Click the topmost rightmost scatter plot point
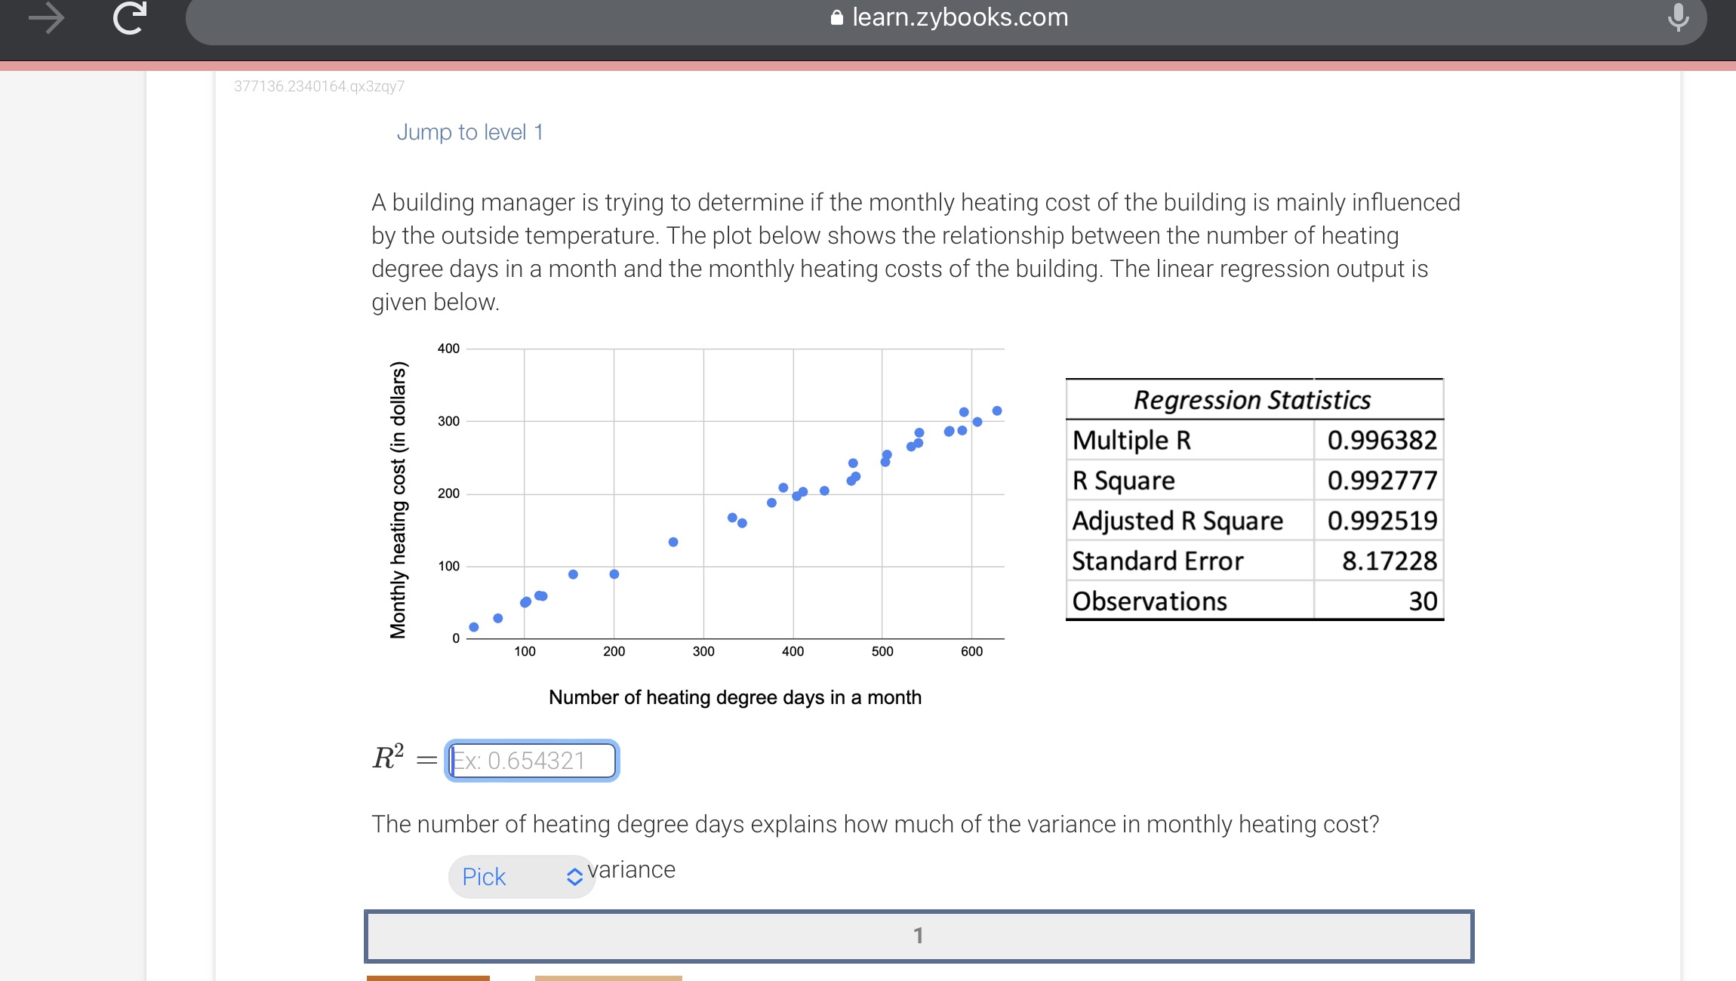 click(x=997, y=411)
